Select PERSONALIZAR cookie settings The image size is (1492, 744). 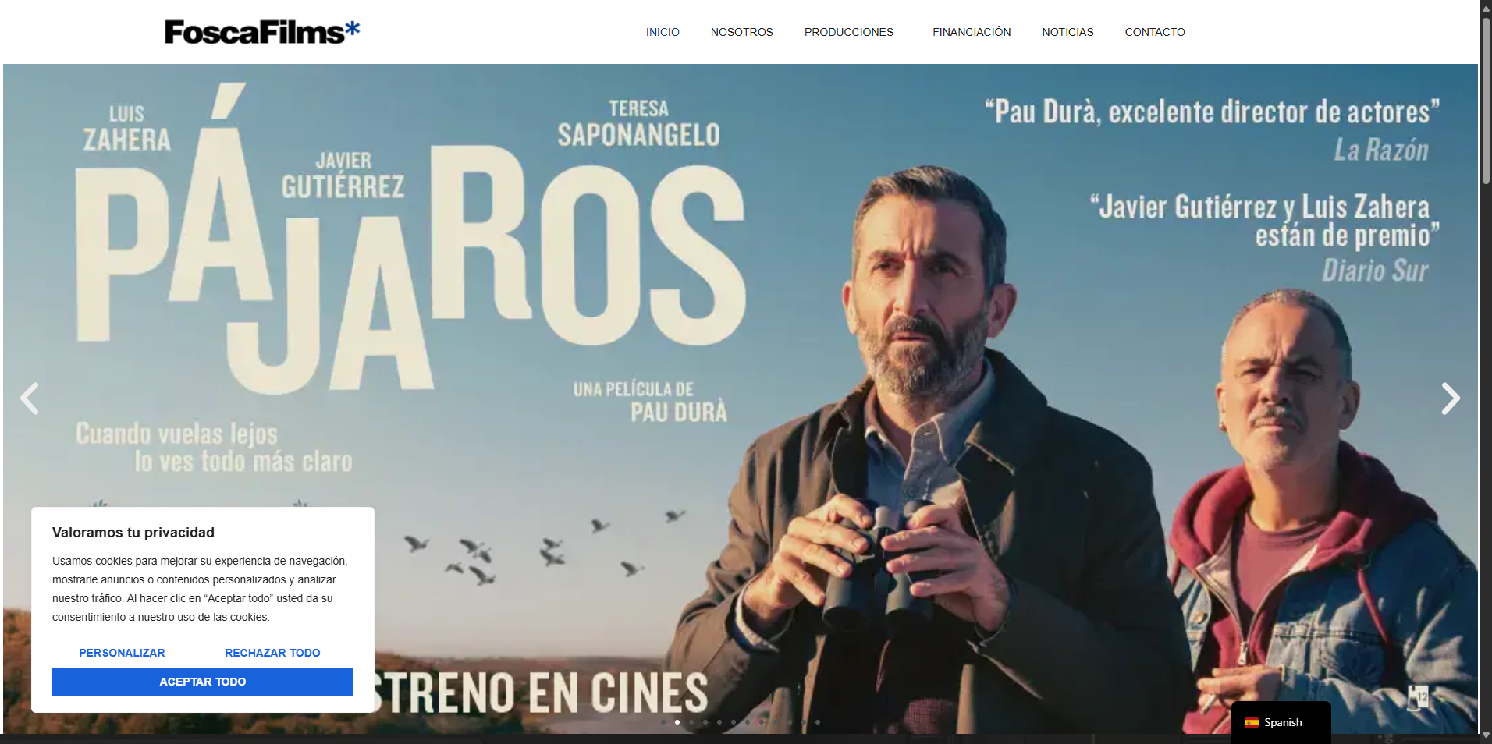(x=122, y=653)
